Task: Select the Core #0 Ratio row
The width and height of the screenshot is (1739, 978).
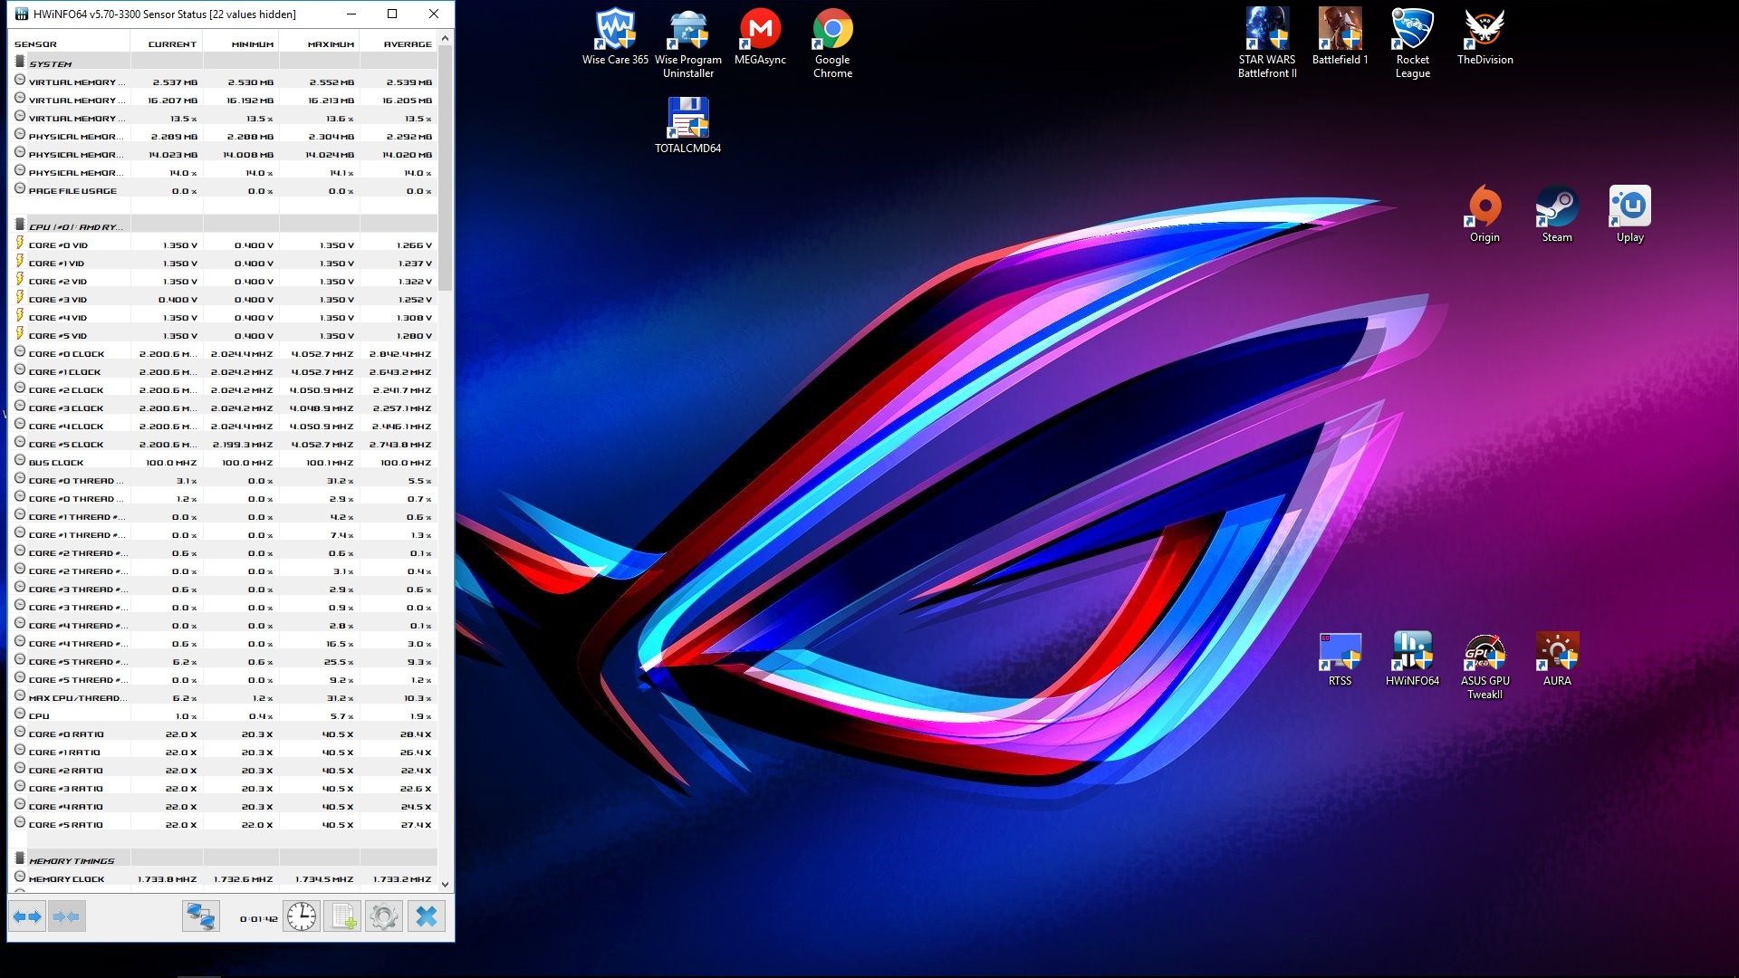Action: pyautogui.click(x=225, y=733)
